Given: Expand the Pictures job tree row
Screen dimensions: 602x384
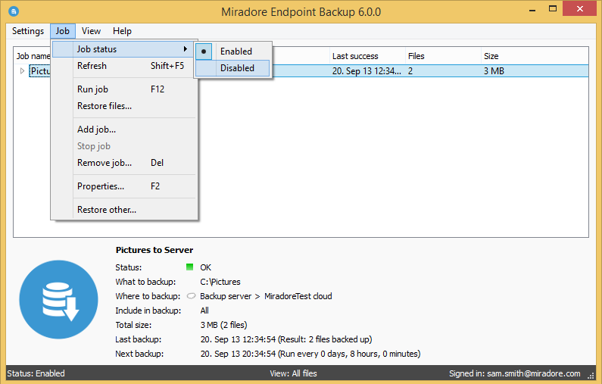Looking at the screenshot, I should pyautogui.click(x=22, y=70).
